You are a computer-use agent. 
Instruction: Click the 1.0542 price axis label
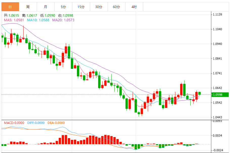[217, 103]
